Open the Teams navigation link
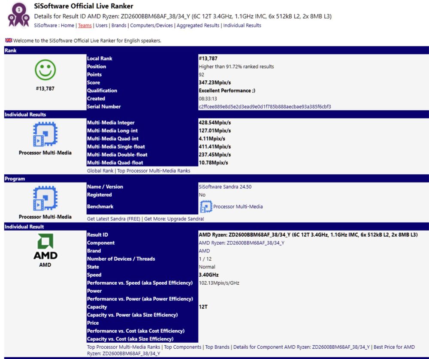This screenshot has width=429, height=359. (85, 25)
